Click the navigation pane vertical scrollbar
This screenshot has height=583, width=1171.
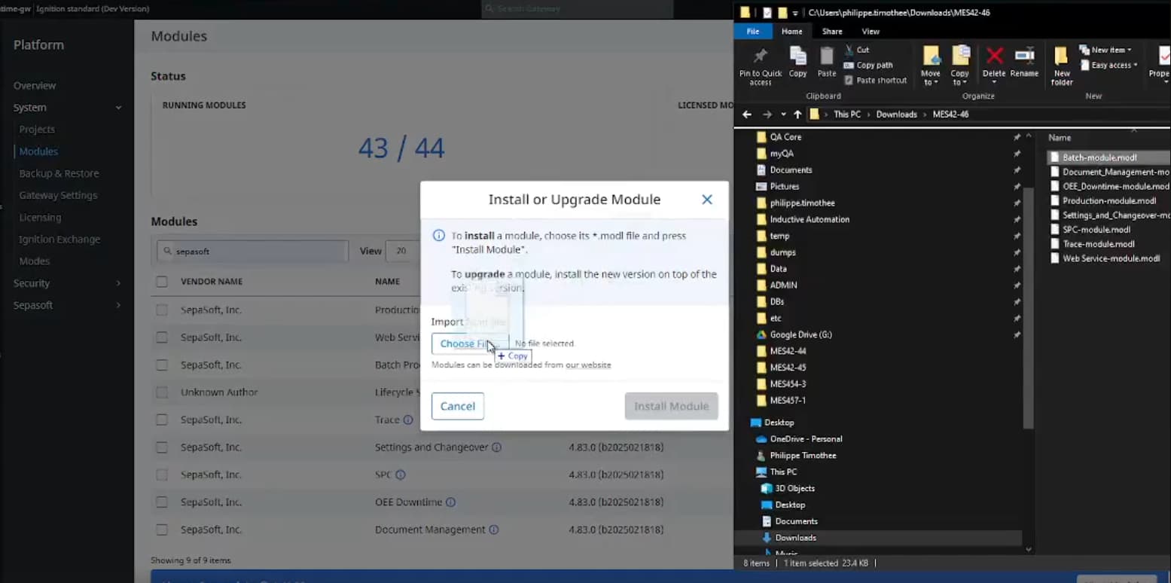[x=1029, y=309]
